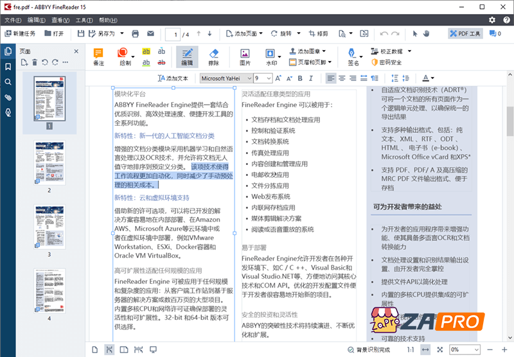The height and width of the screenshot is (357, 514).
Task: Open the 工具 menu
Action: click(84, 20)
